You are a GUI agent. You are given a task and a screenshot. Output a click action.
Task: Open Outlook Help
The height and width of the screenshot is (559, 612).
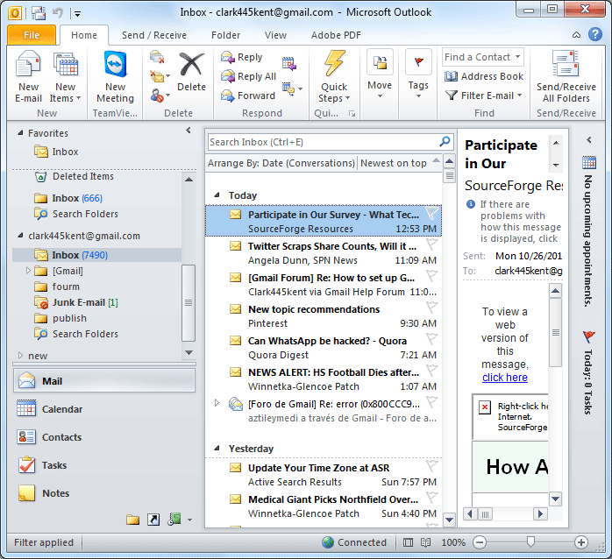[x=594, y=34]
